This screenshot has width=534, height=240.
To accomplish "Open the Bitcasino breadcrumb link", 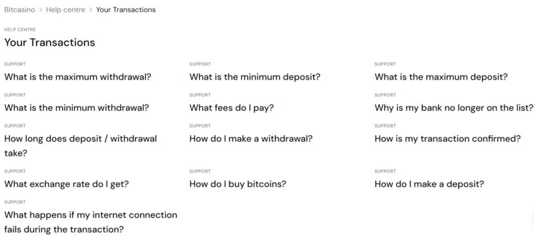I will [20, 10].
